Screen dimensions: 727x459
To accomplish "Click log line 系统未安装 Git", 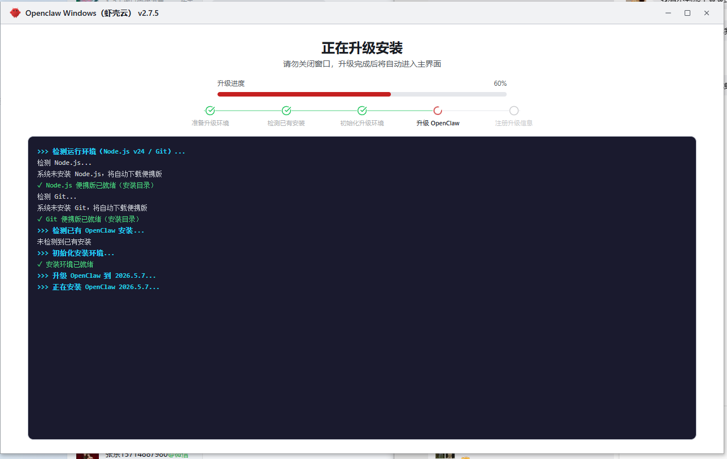I will tap(92, 208).
